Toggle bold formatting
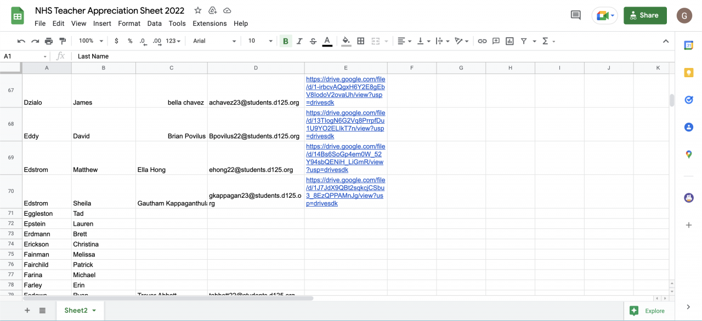702x321 pixels. 286,41
